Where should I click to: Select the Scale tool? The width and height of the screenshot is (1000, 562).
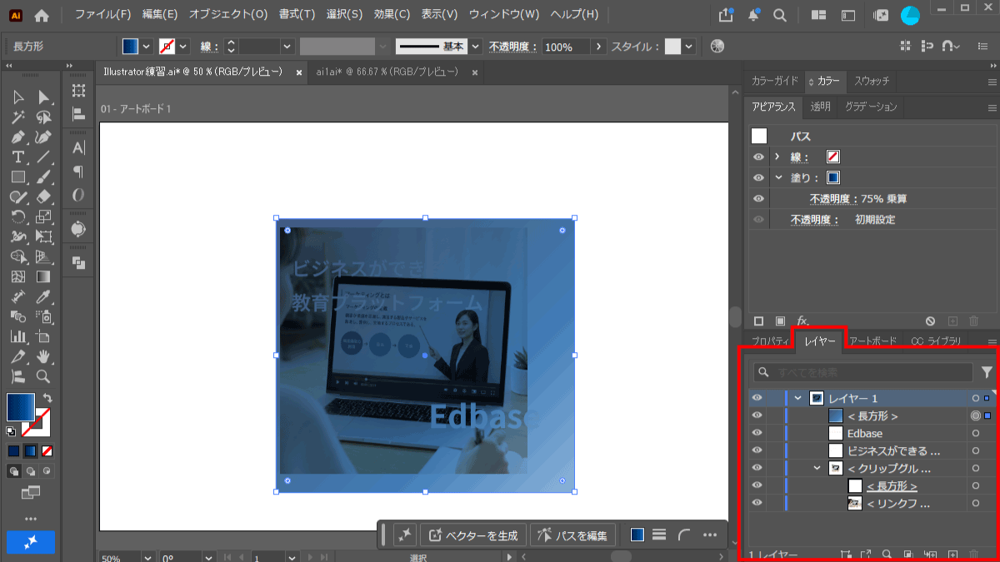[44, 217]
